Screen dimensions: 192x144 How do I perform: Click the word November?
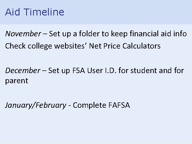[x=23, y=34]
